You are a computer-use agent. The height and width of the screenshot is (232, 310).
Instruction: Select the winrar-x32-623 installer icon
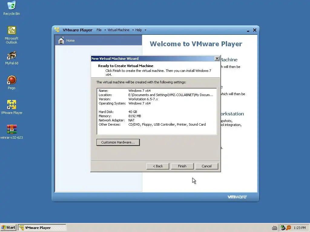point(12,132)
